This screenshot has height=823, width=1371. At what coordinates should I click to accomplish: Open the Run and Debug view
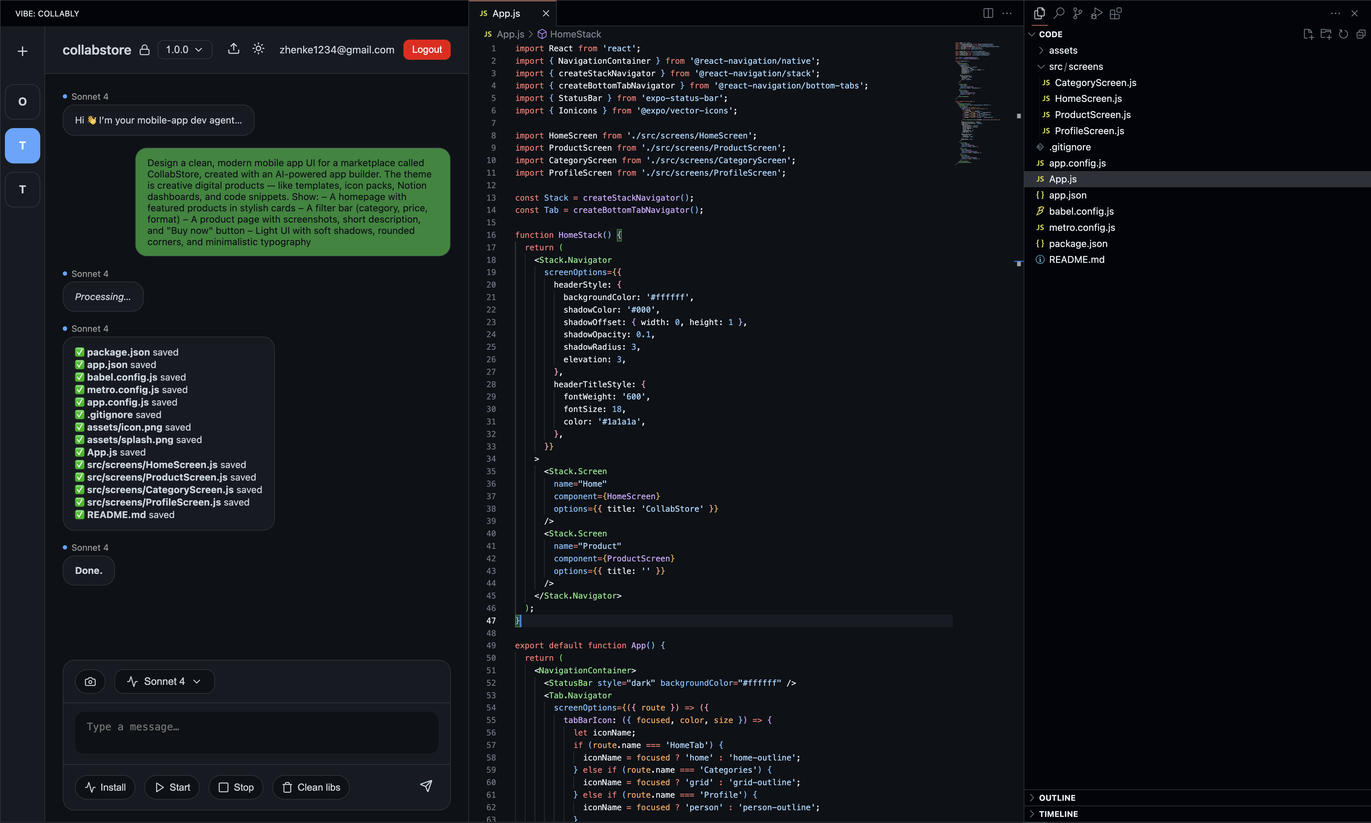pos(1097,13)
